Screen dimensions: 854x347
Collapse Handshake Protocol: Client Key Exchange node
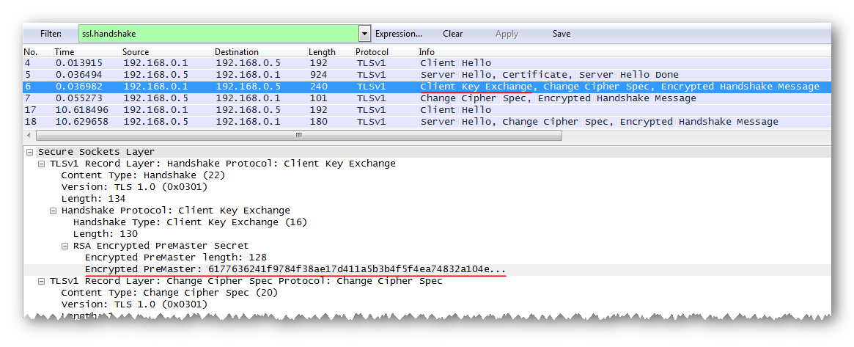click(53, 211)
